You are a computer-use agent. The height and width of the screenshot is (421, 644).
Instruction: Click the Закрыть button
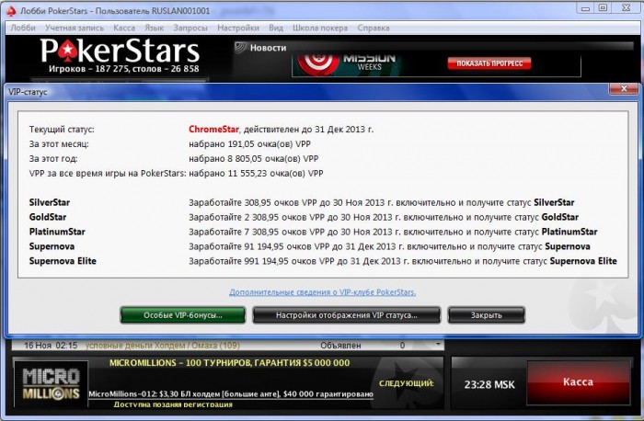click(487, 315)
